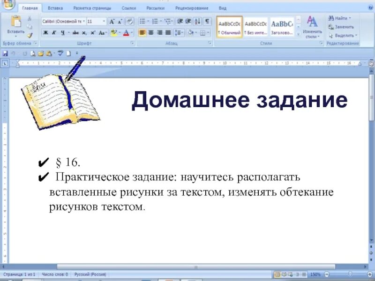
Task: Click zoom out minus button
Action: [326, 274]
